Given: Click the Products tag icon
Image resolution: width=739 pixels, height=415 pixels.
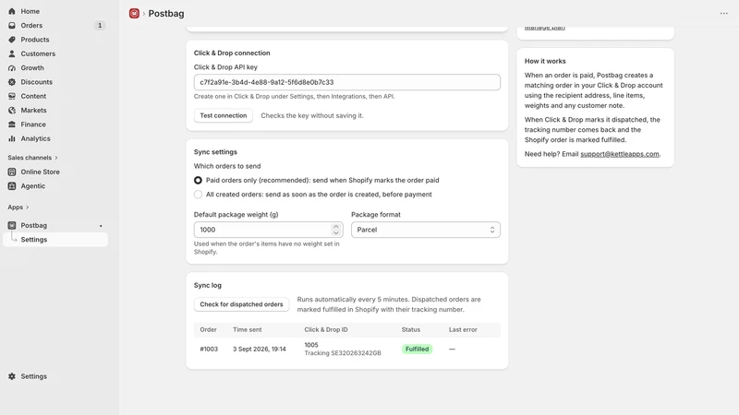Looking at the screenshot, I should coord(12,40).
